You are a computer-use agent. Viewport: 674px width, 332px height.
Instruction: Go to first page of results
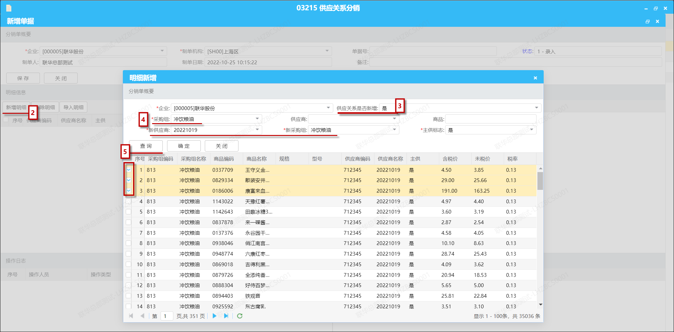[131, 316]
